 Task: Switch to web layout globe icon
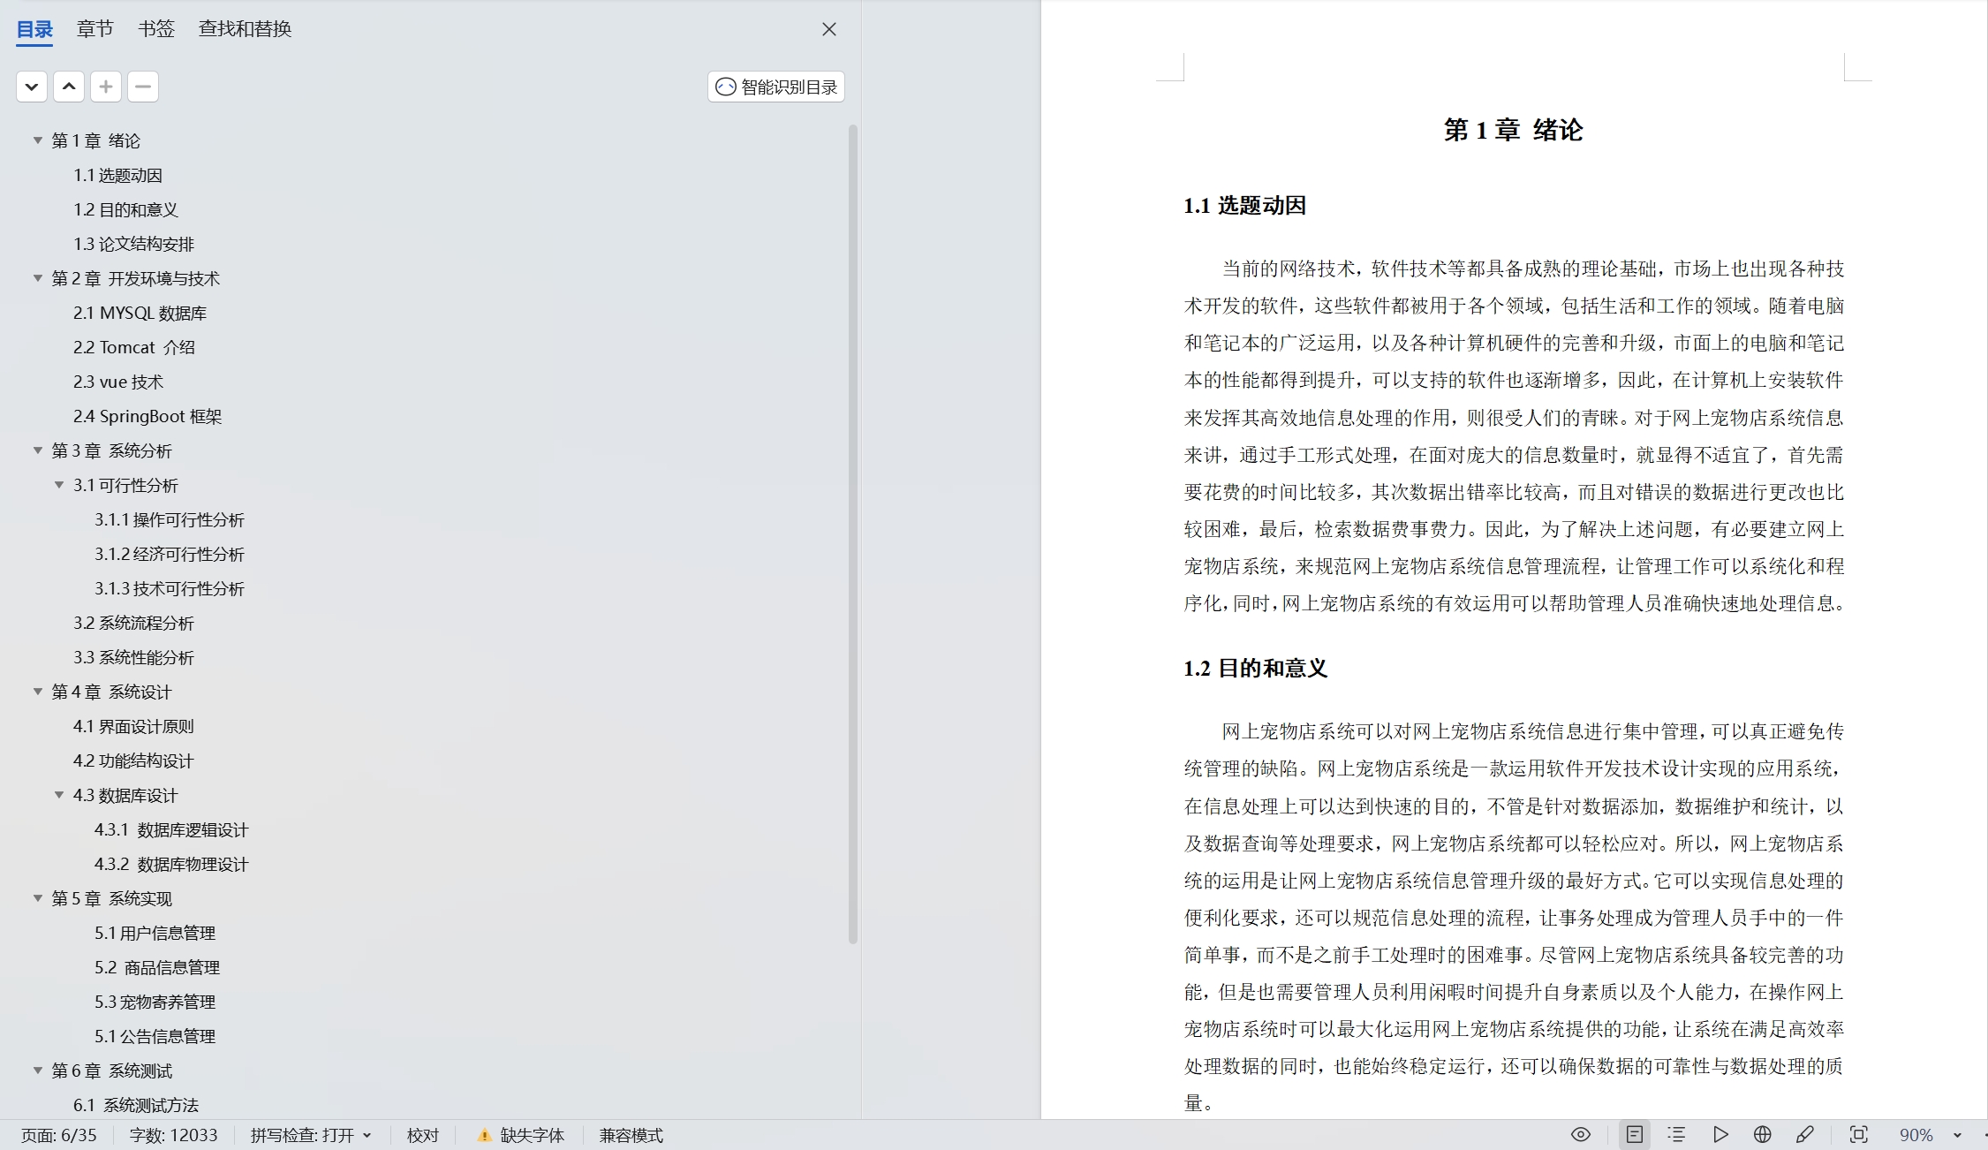point(1762,1135)
